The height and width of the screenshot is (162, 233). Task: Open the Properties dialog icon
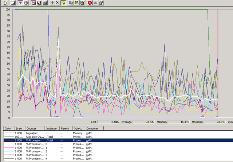[x=82, y=3]
